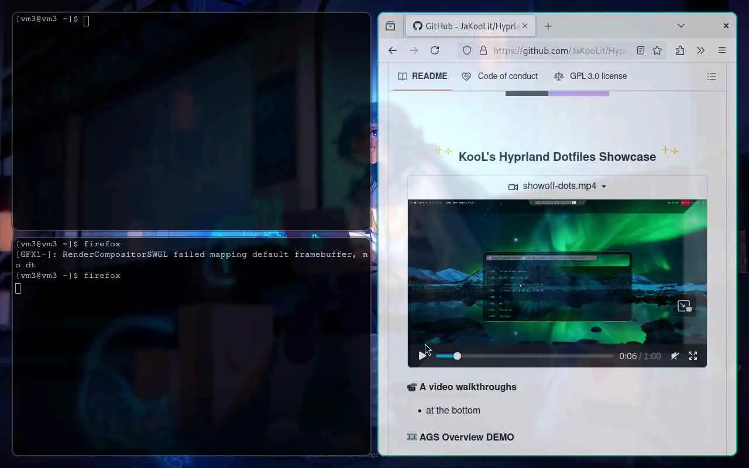The height and width of the screenshot is (468, 749).
Task: Close the GitHub browser tab
Action: tap(524, 26)
